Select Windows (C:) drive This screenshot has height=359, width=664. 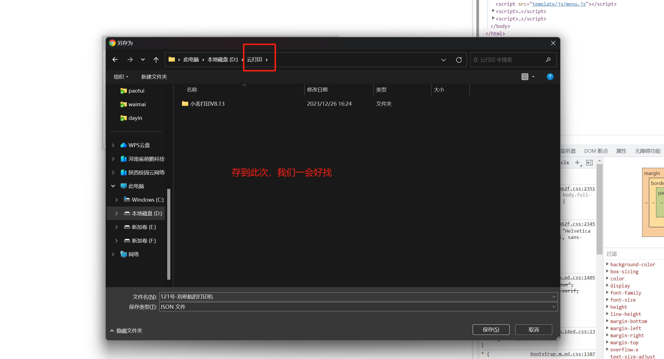pyautogui.click(x=144, y=200)
